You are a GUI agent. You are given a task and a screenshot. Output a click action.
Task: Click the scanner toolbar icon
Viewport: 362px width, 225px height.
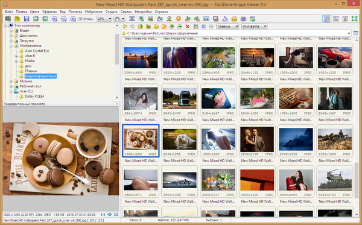coord(225,19)
